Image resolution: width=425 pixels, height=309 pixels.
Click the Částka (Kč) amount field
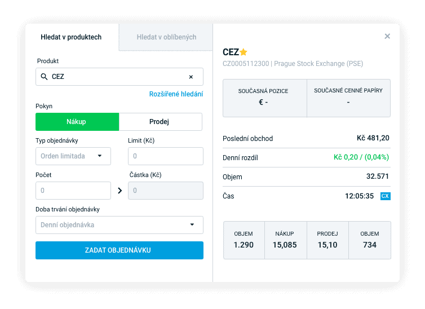pyautogui.click(x=166, y=191)
